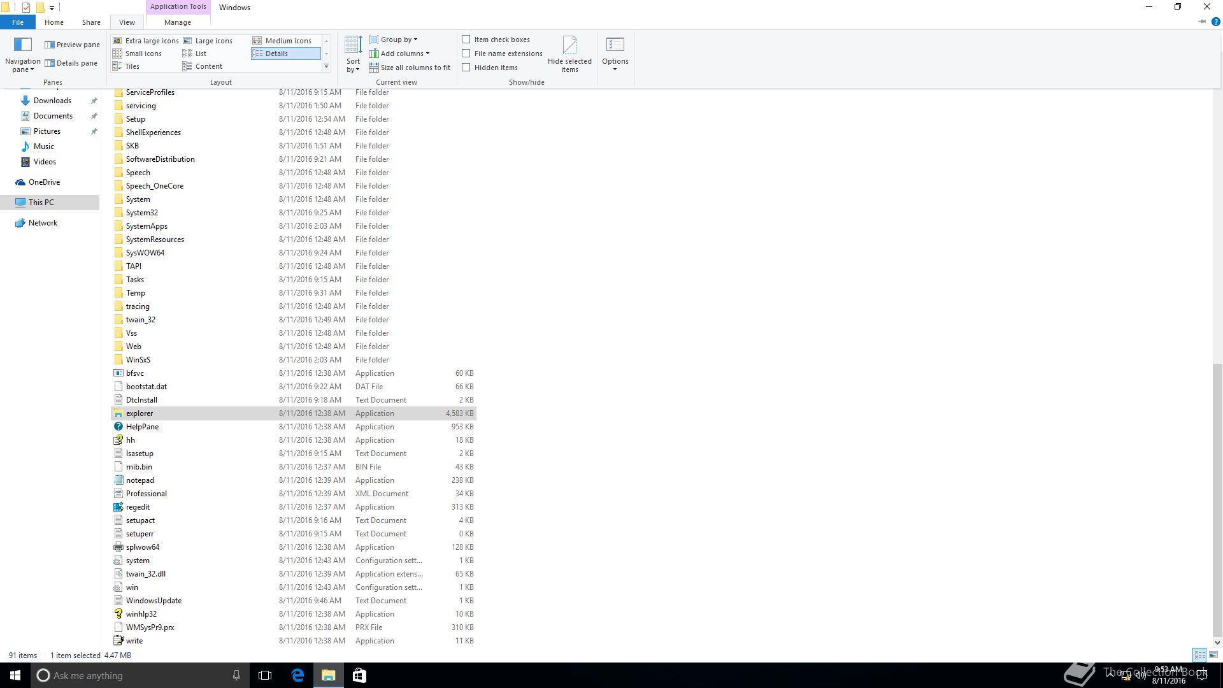
Task: Switch to Content layout
Action: 203,66
